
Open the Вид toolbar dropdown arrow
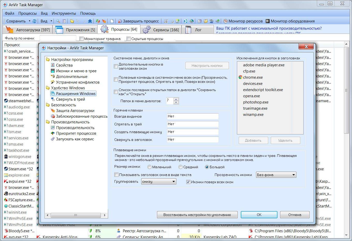pos(51,21)
